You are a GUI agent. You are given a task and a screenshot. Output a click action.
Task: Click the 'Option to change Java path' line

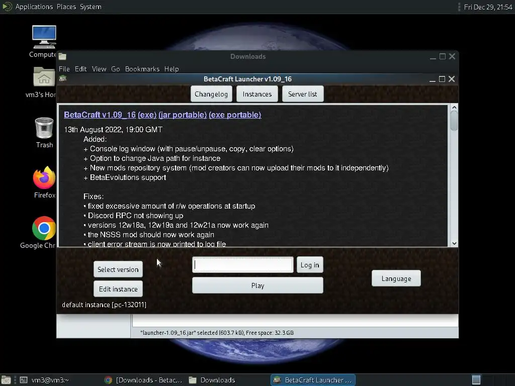coord(152,158)
